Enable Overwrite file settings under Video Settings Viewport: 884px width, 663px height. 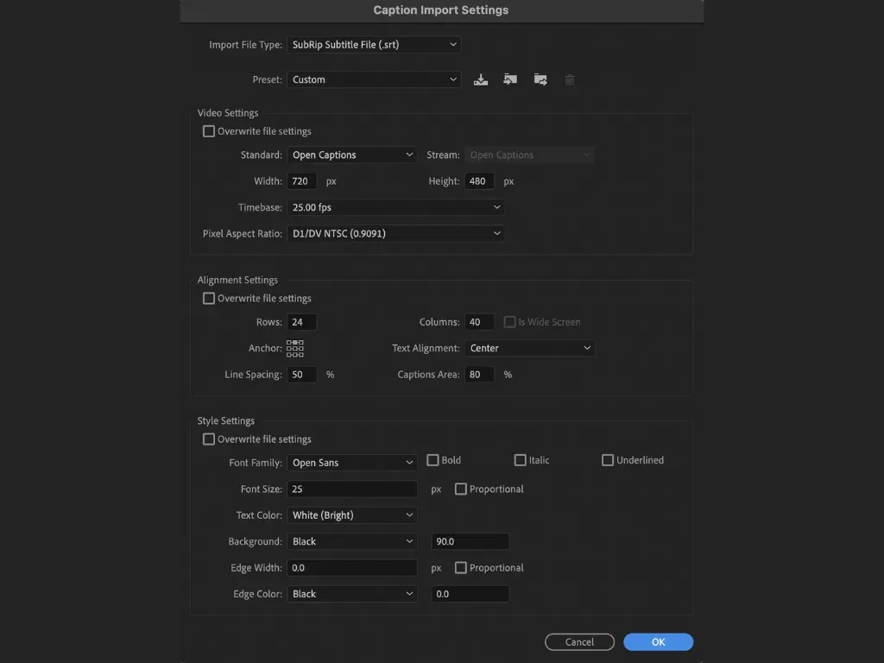pyautogui.click(x=209, y=131)
